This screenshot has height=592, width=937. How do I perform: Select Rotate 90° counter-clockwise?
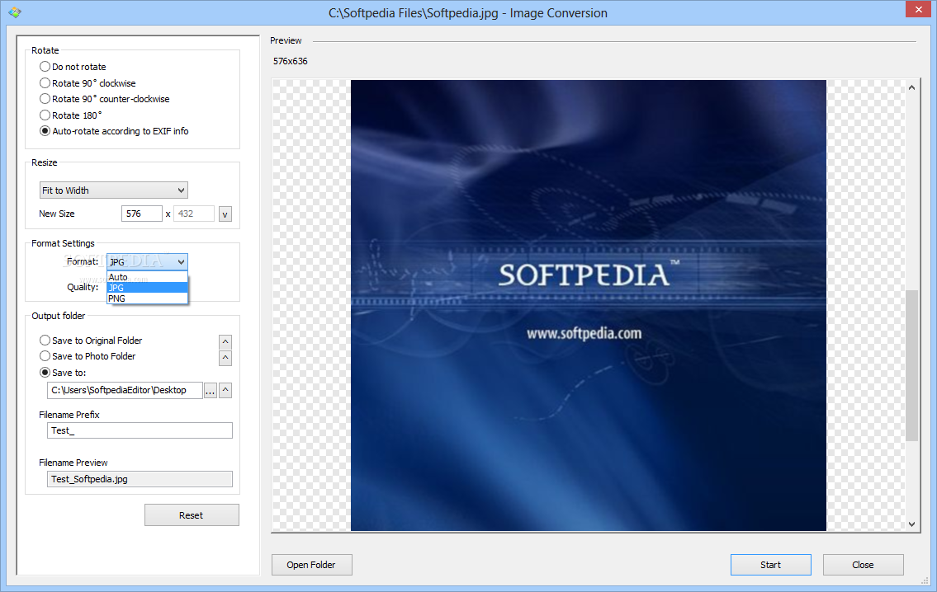point(105,99)
